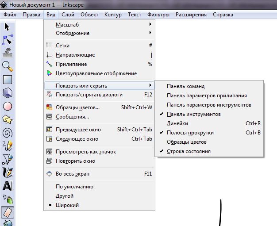
Task: Open the Справка menu
Action: coord(223,15)
